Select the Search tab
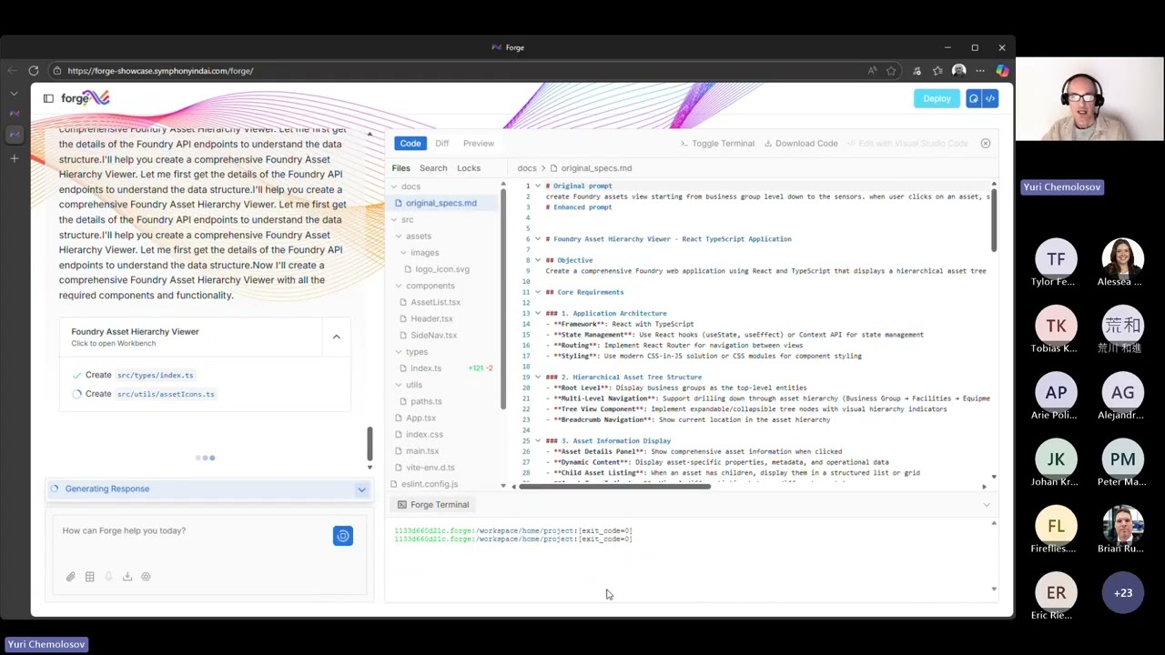 tap(433, 168)
